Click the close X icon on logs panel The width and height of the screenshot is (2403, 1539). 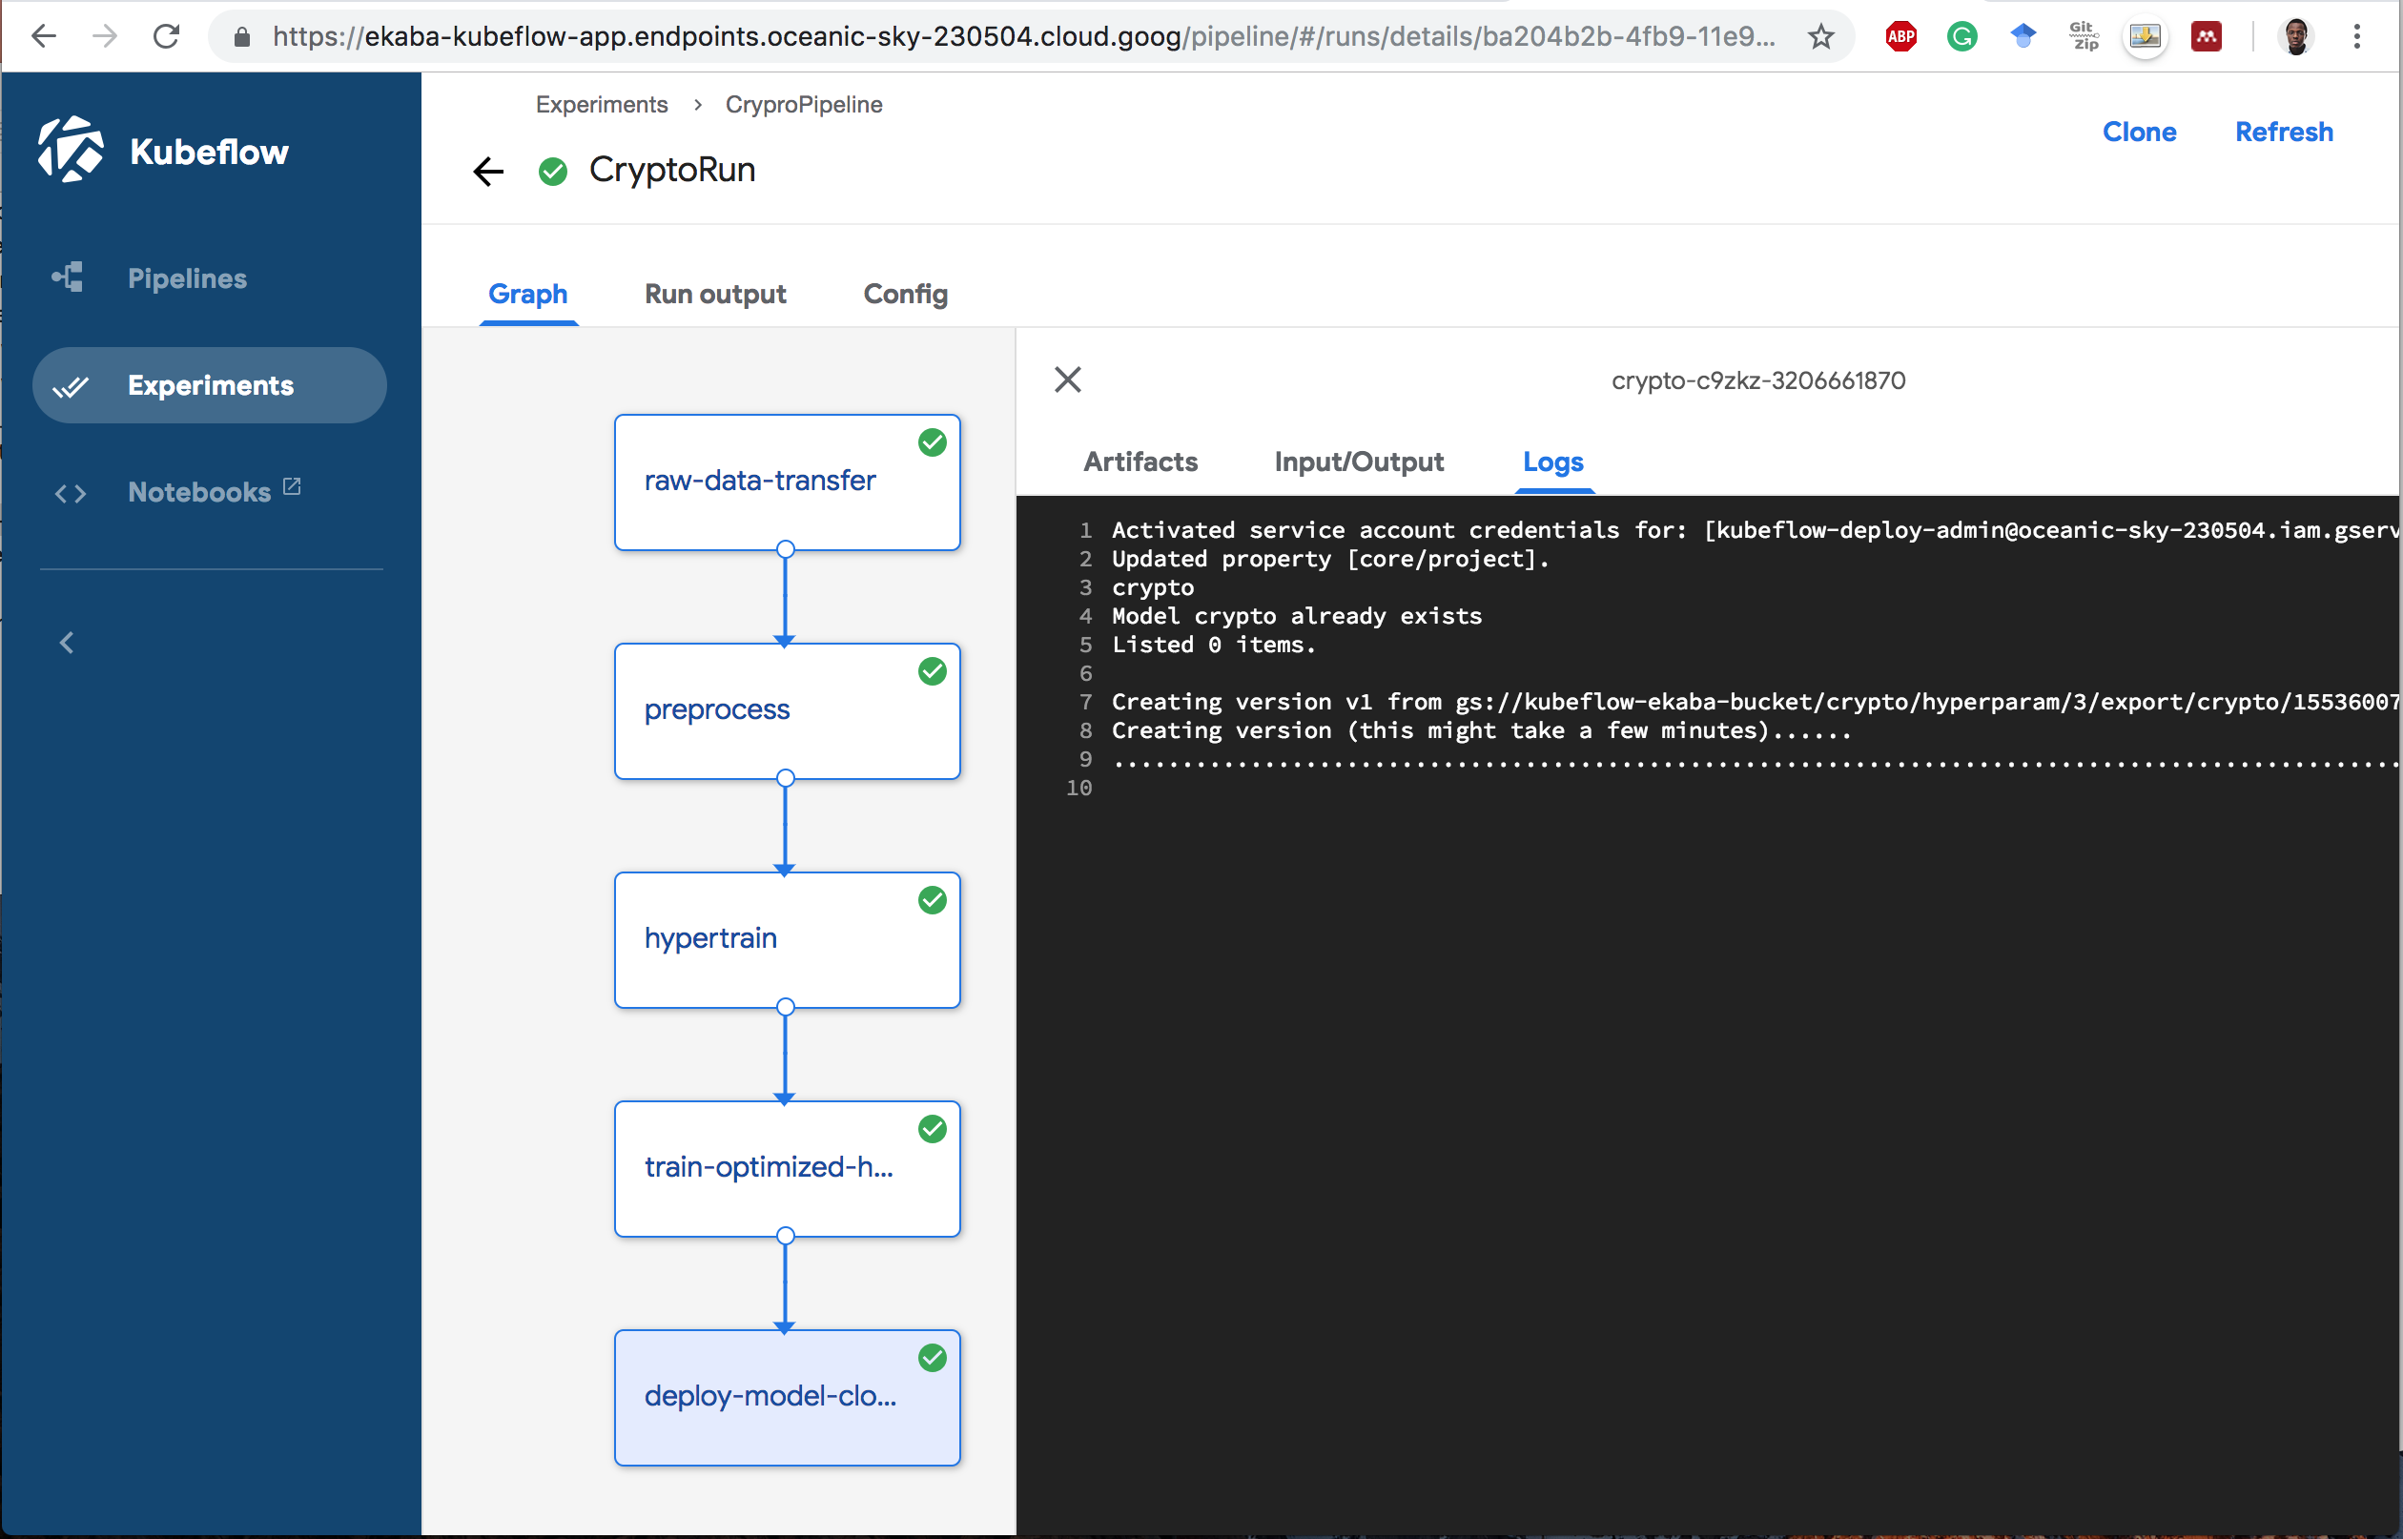tap(1068, 379)
